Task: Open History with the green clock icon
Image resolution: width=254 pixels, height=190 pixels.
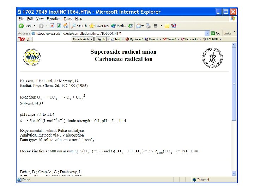Action: coord(131,26)
